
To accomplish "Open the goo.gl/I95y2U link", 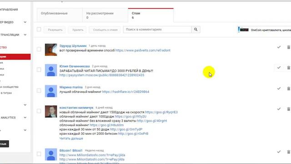I will pyautogui.click(x=130, y=117).
